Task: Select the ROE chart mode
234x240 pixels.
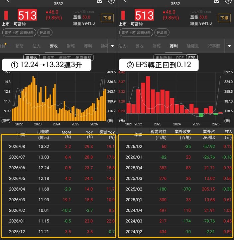Action: (x=180, y=58)
